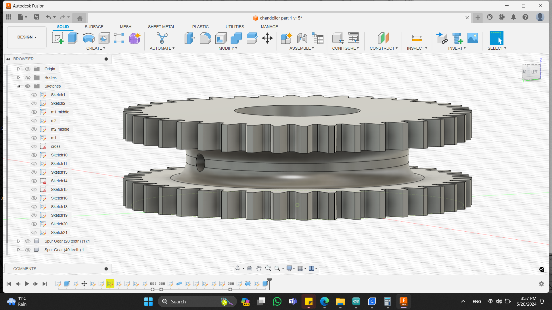This screenshot has width=552, height=310.
Task: Hide the Sketches folder
Action: 28,86
